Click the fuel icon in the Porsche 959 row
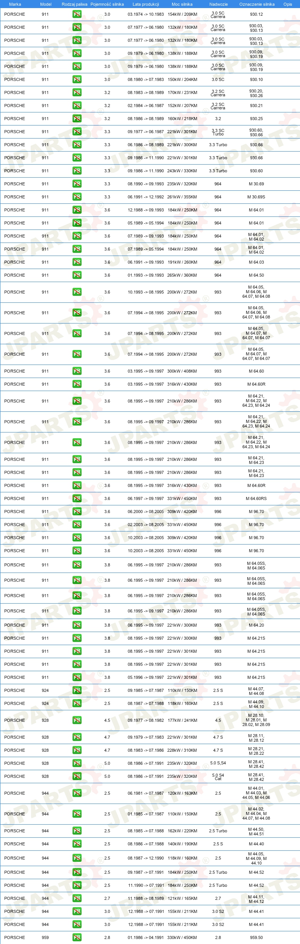 click(77, 937)
